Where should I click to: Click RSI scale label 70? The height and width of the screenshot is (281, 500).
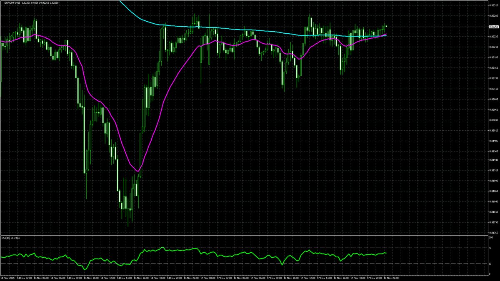point(490,248)
